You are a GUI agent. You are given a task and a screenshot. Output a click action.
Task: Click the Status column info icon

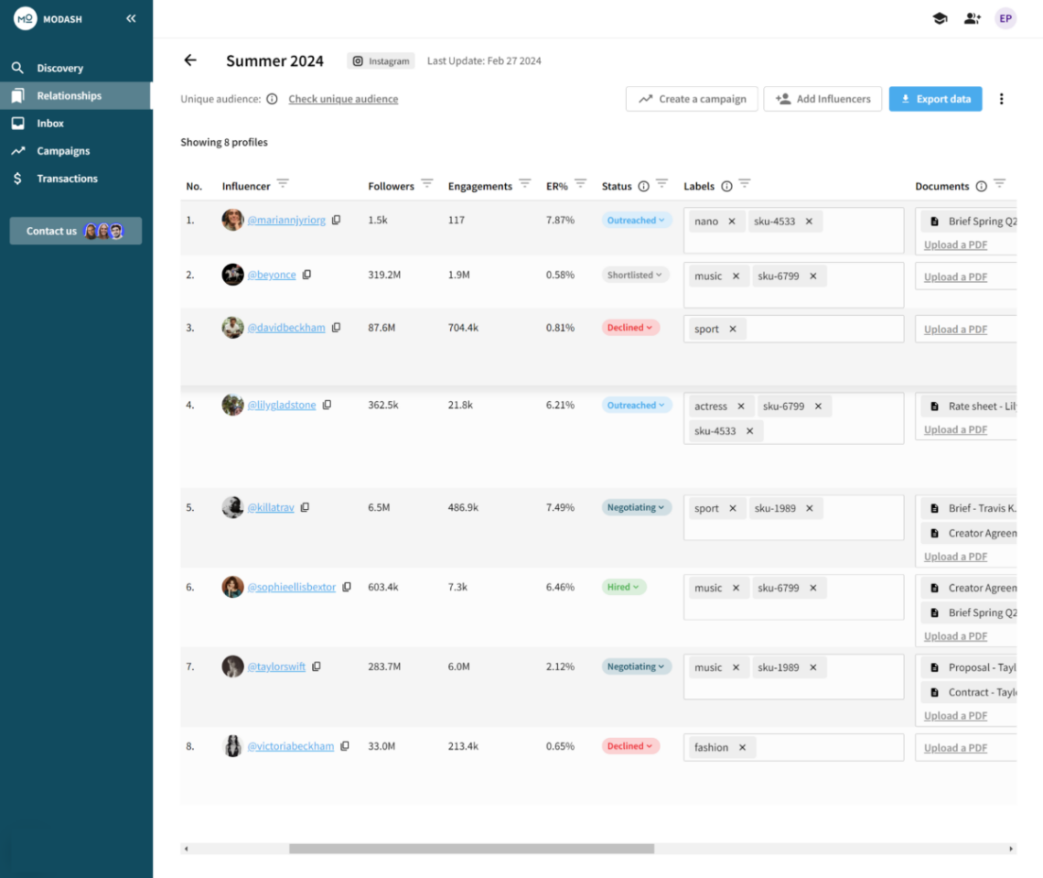[x=643, y=186]
